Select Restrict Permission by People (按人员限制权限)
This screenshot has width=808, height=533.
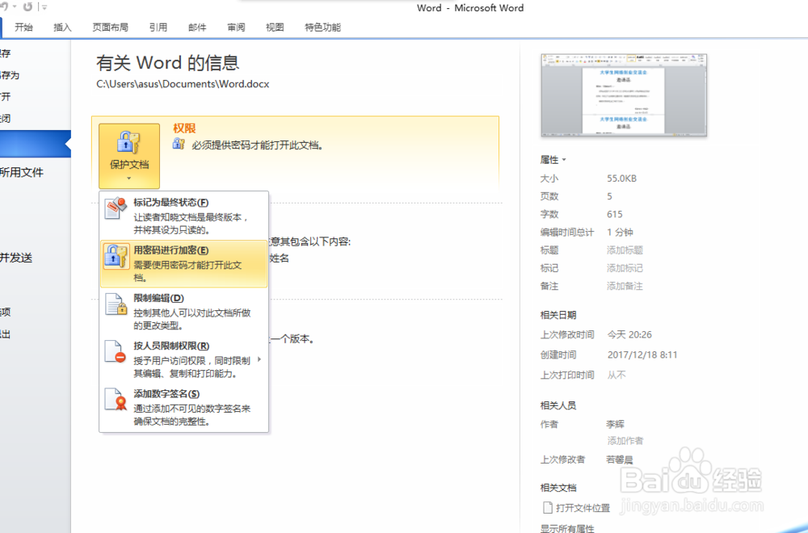pyautogui.click(x=184, y=359)
